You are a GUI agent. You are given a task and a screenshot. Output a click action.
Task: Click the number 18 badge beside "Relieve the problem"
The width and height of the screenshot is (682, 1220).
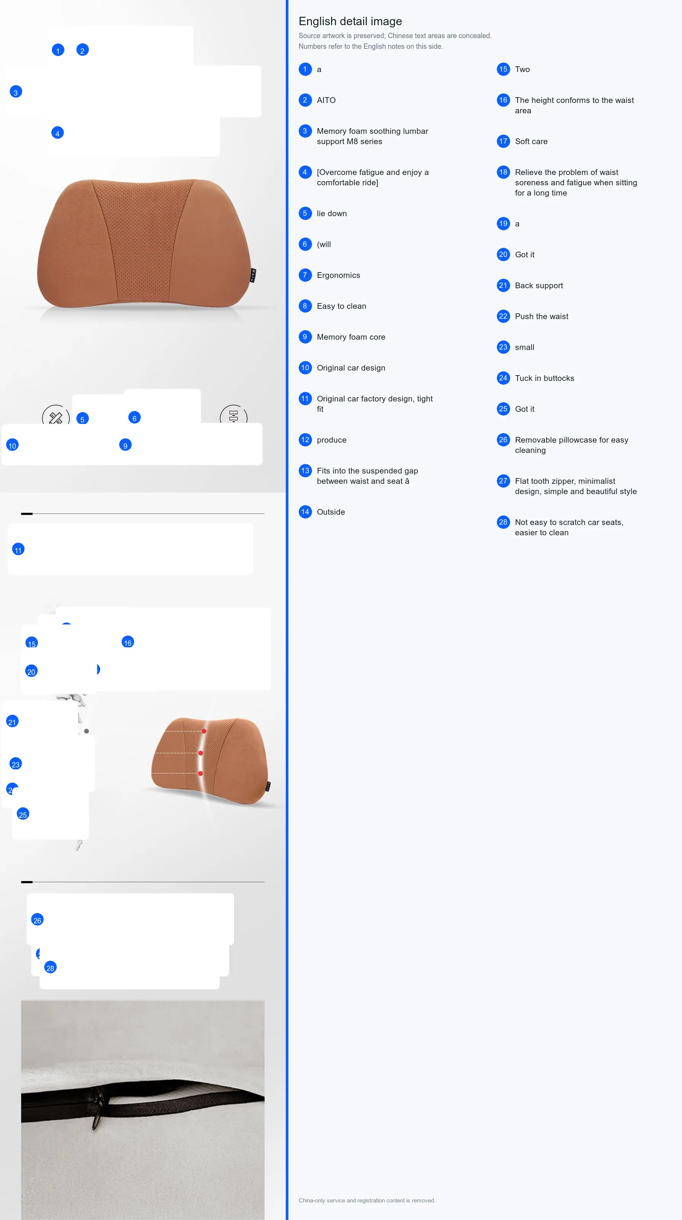tap(503, 172)
